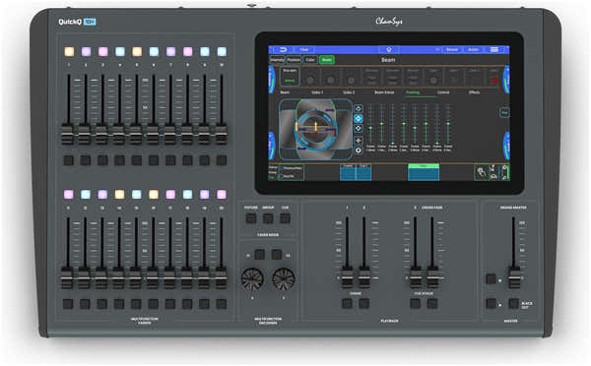
Task: Click the Grand Master fader handle
Action: pos(514,277)
